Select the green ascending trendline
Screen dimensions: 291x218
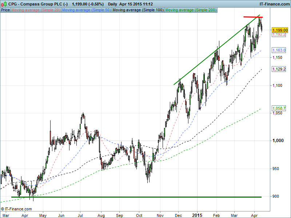point(215,52)
